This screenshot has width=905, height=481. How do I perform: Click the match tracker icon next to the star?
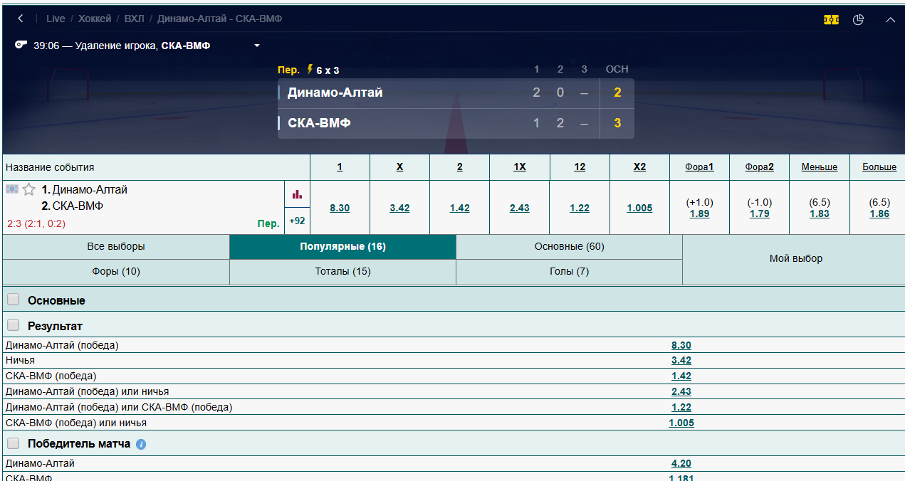(12, 189)
